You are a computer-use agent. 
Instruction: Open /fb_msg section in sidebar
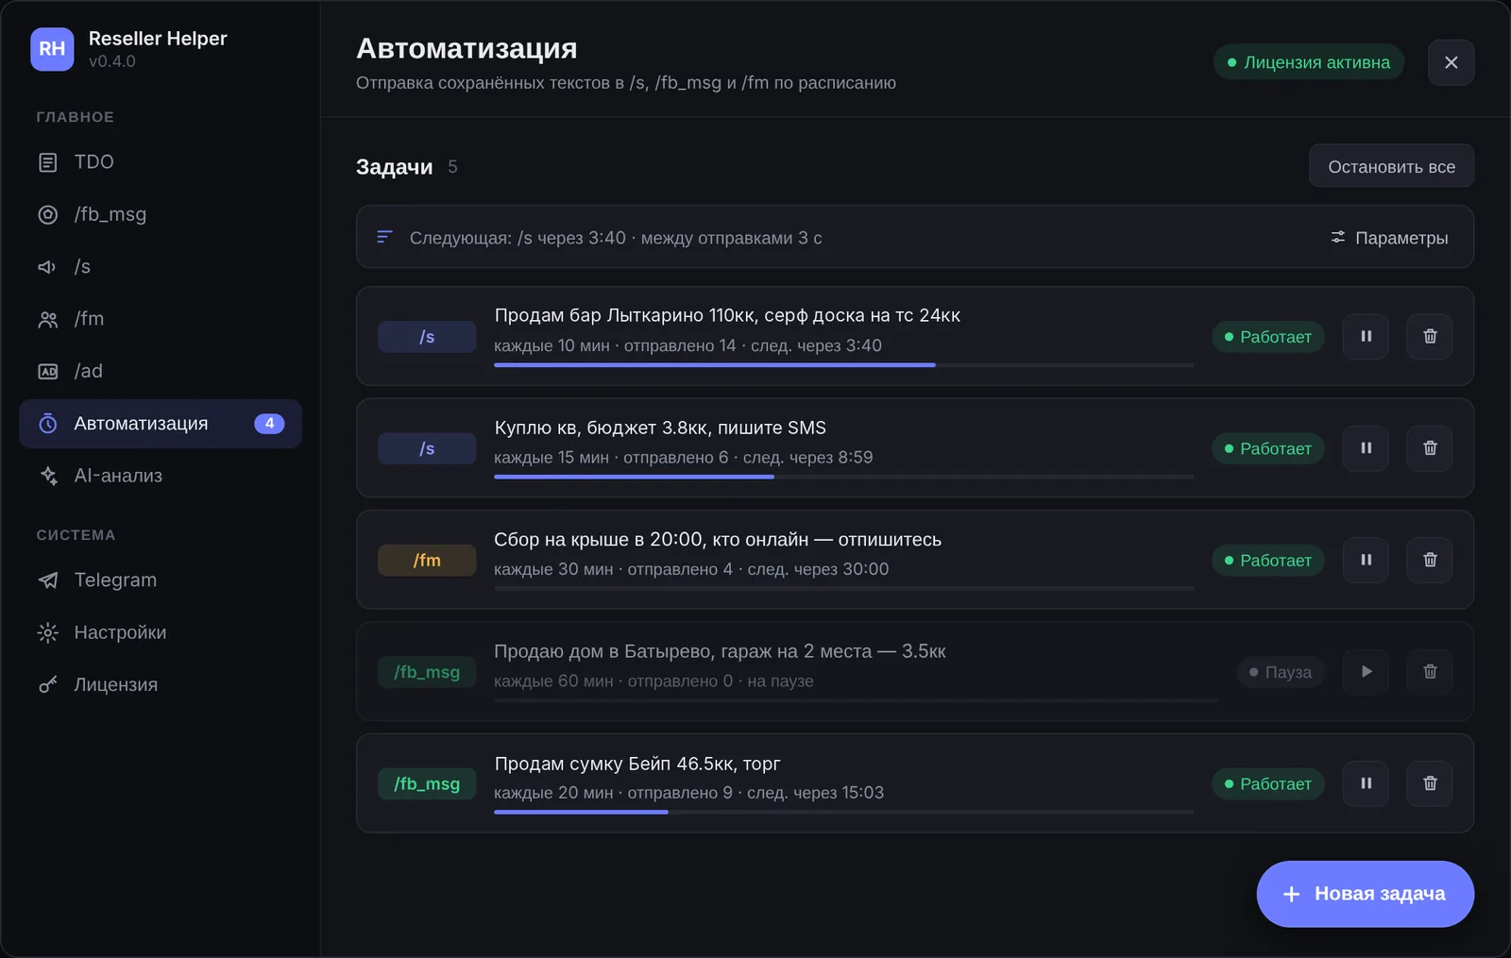[x=161, y=214]
